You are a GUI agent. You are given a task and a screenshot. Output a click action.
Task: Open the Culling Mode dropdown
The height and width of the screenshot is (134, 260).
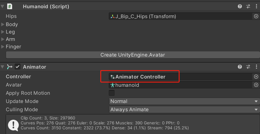[184, 109]
